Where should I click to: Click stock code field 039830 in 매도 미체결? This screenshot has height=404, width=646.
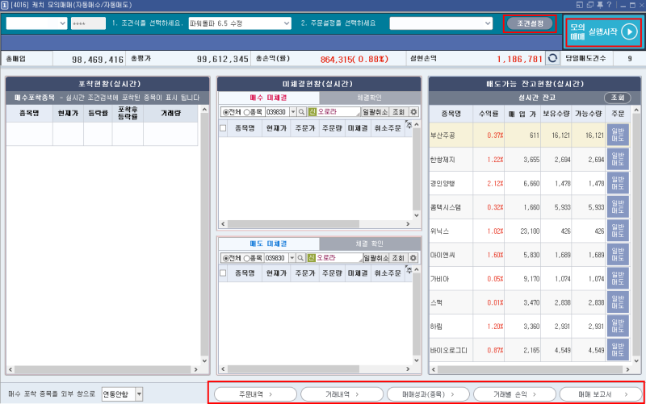tap(275, 258)
